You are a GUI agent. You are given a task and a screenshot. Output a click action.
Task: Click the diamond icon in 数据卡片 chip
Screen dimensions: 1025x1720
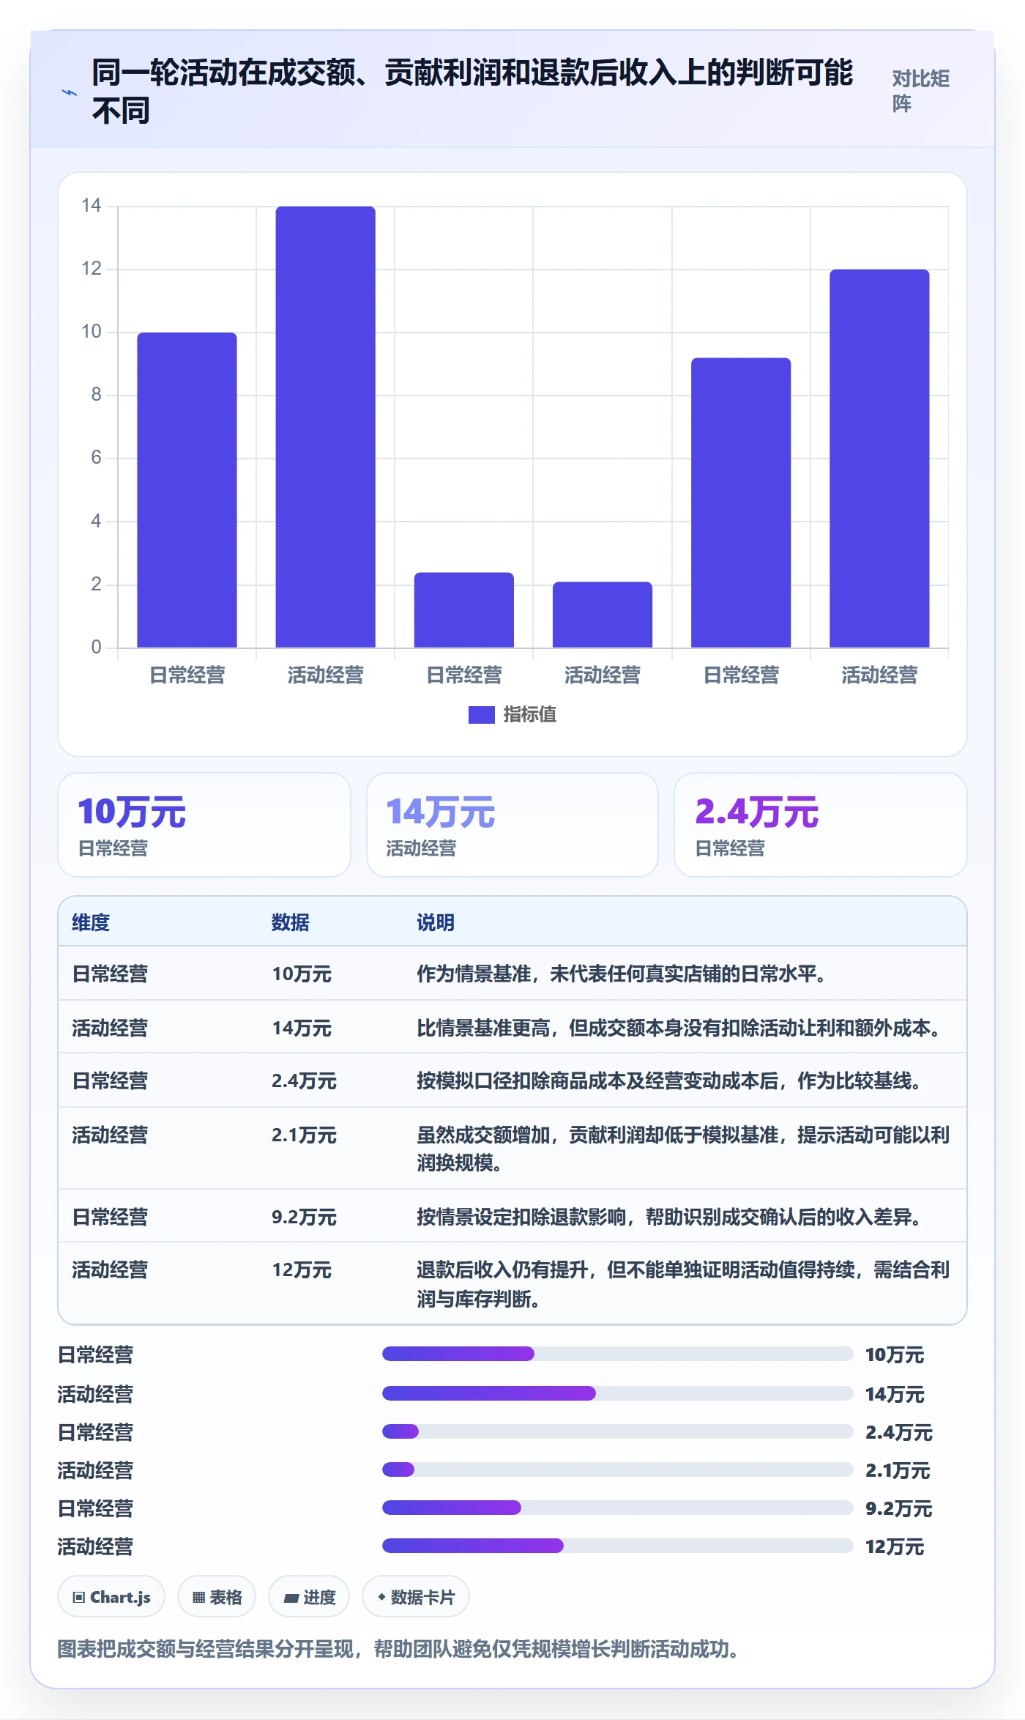[x=381, y=1597]
